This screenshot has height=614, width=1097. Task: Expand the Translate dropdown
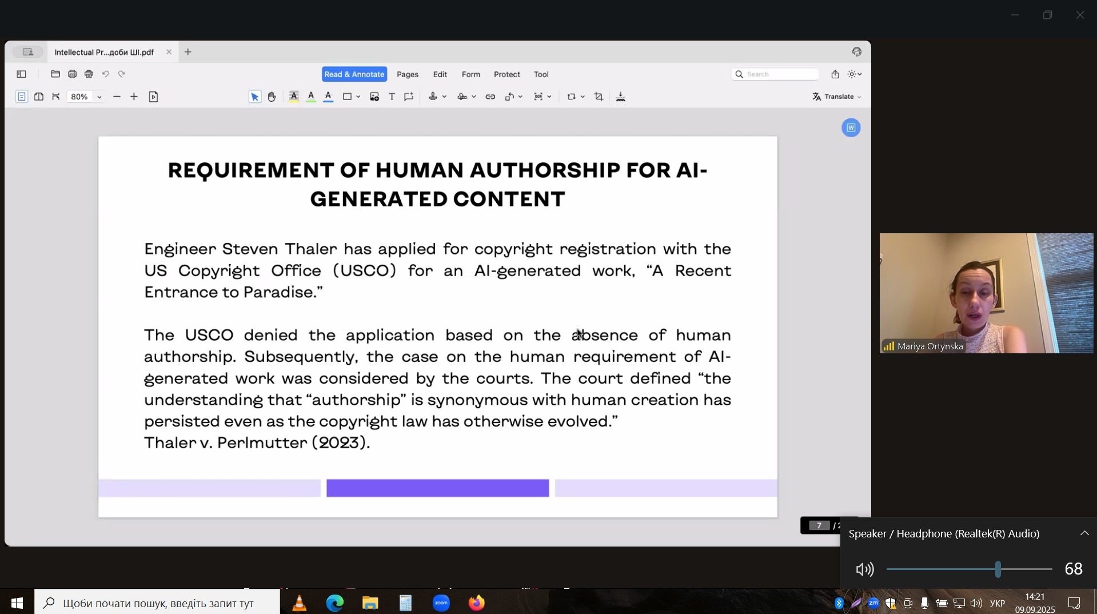[837, 97]
